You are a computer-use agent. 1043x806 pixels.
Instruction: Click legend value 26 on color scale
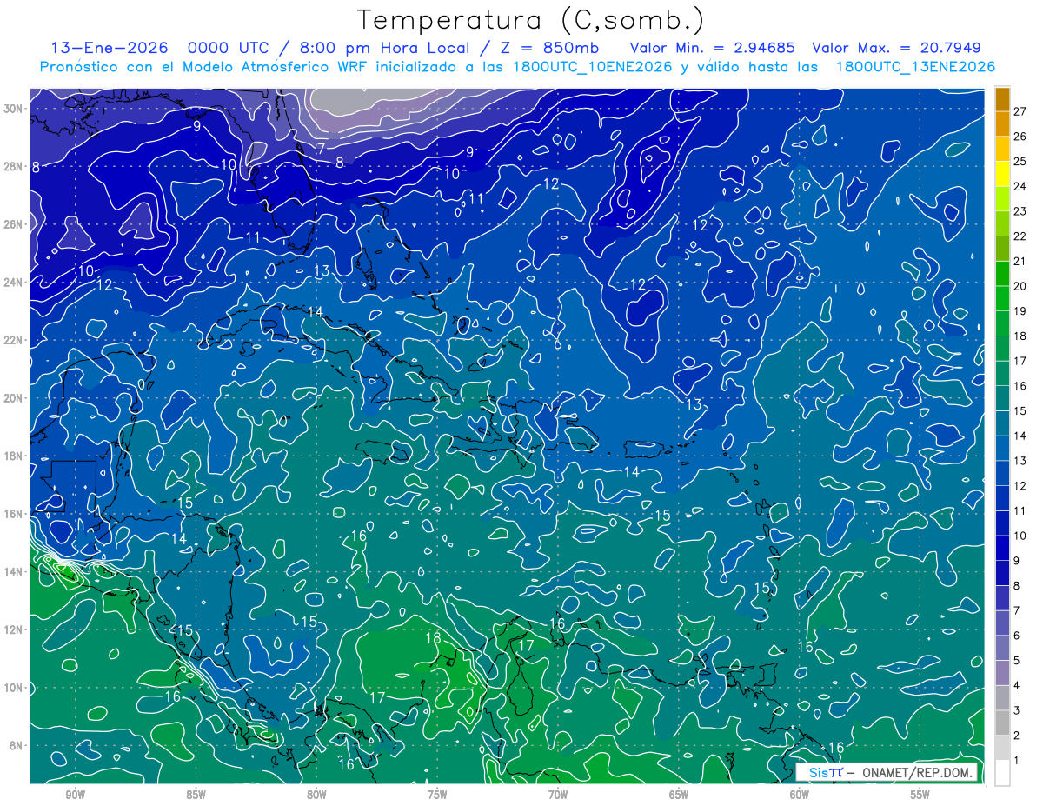pos(1020,137)
